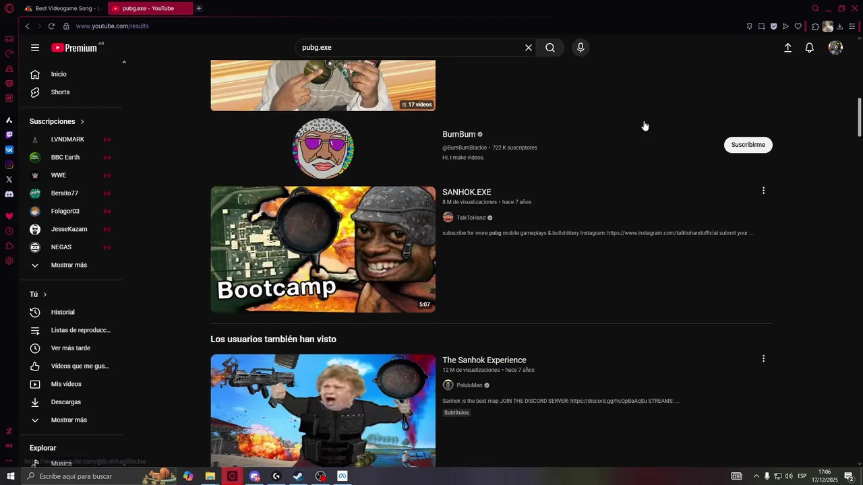Open Ver más tarde in sidebar
863x485 pixels.
[x=70, y=348]
